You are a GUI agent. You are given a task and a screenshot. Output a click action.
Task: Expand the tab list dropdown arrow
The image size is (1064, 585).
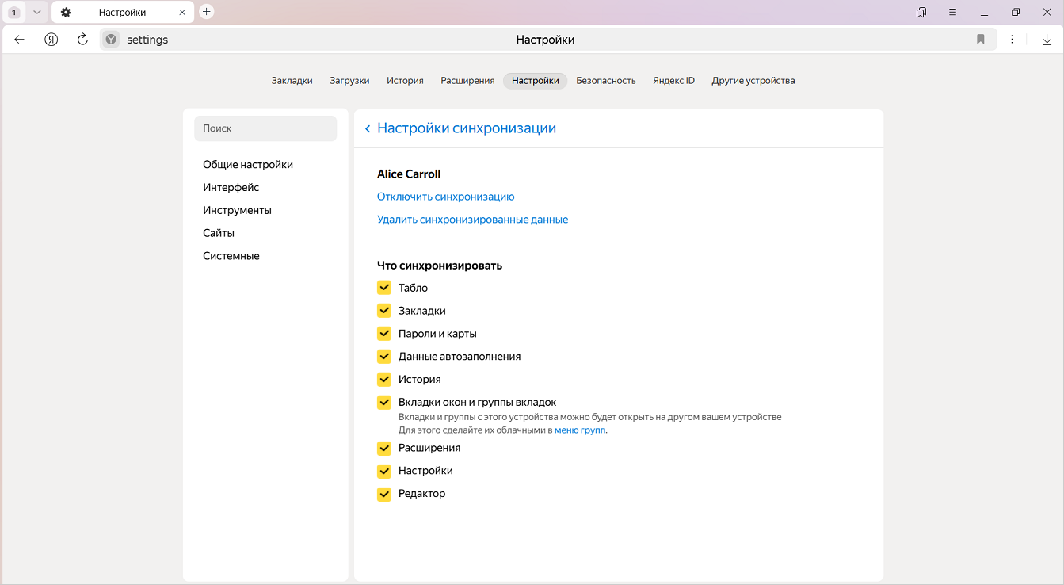coord(36,13)
